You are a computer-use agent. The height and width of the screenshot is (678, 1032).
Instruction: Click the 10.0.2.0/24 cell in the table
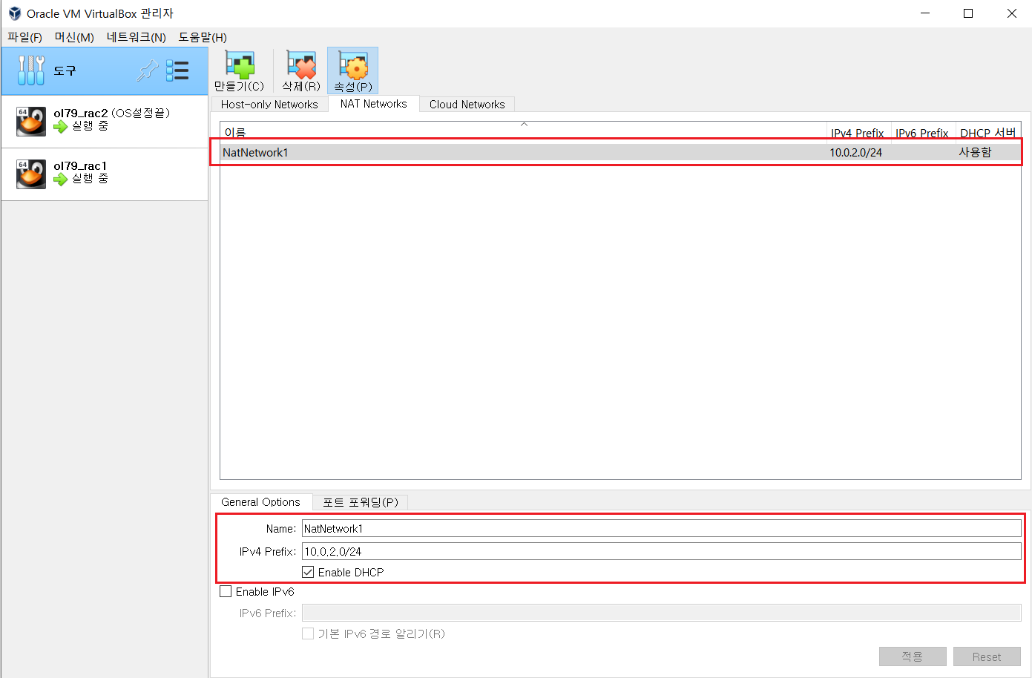856,152
